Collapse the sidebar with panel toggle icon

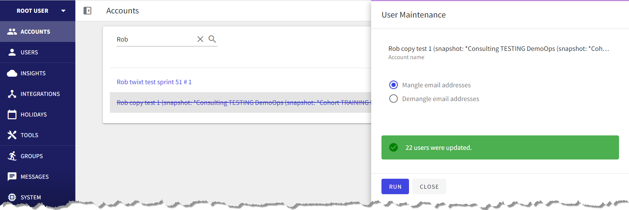tap(87, 11)
